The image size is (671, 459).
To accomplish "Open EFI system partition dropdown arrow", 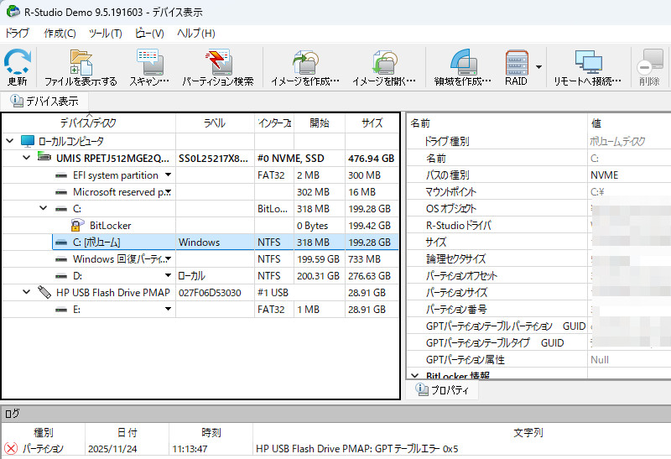I will (x=169, y=175).
